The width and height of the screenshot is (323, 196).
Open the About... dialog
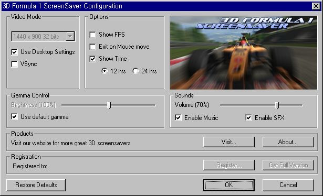288,142
